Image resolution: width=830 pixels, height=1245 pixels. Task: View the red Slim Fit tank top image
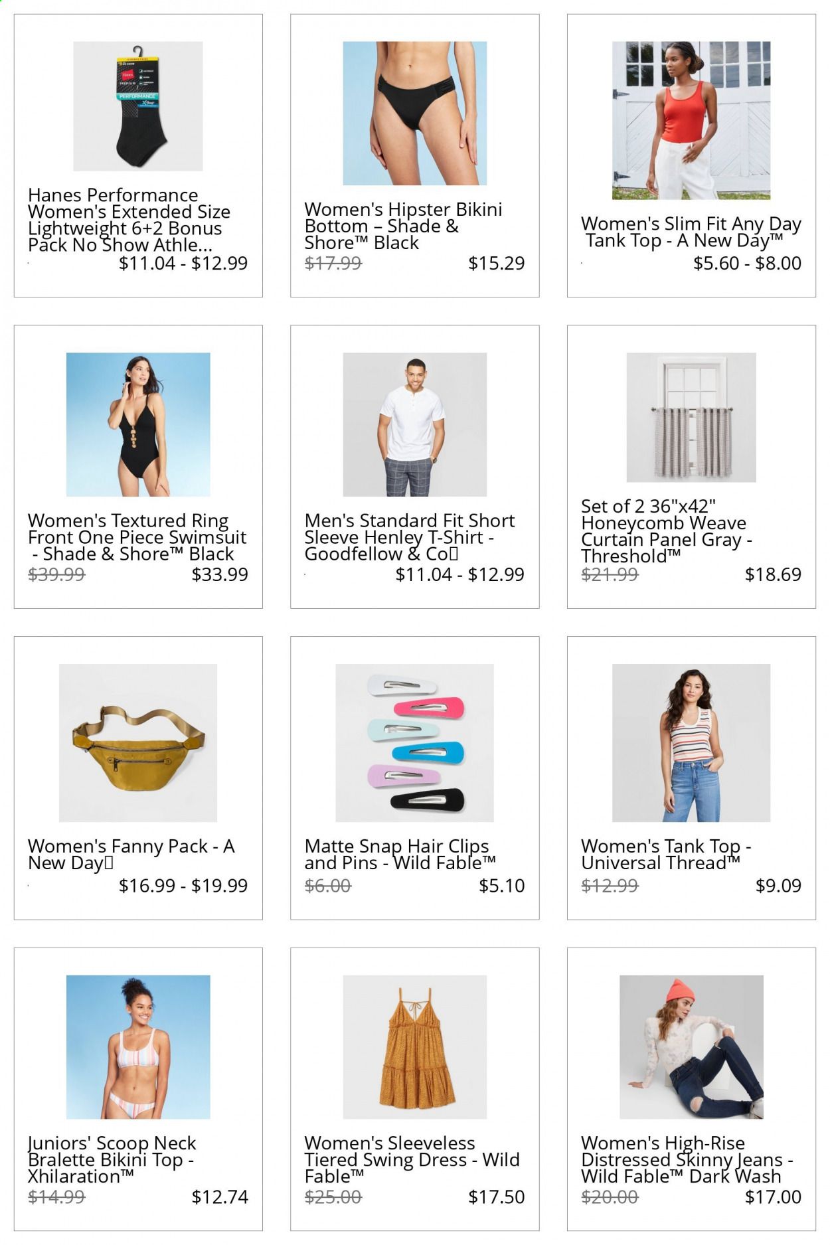(x=691, y=120)
